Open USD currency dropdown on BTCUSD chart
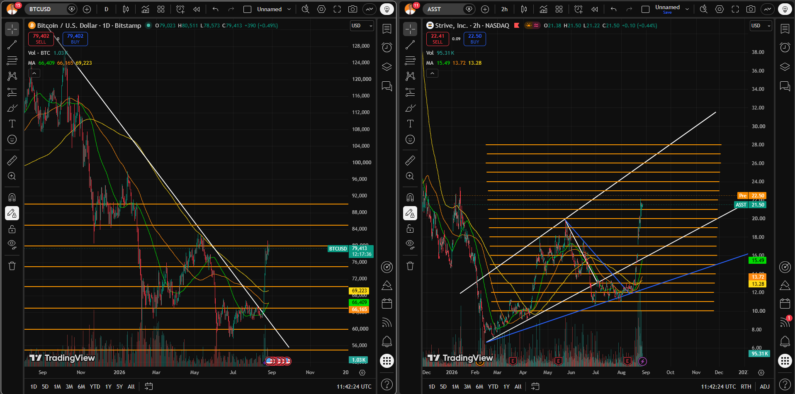The width and height of the screenshot is (795, 394). point(362,26)
